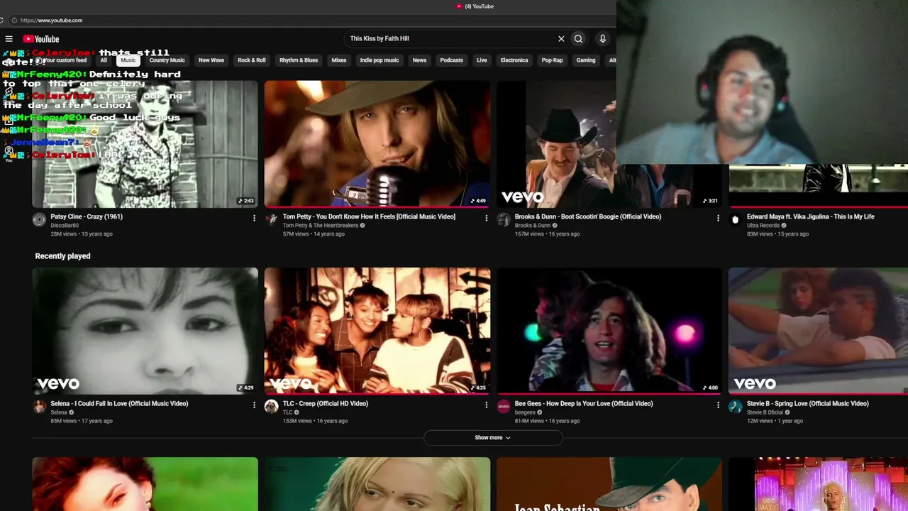Open the Stevie B Oficial channel avatar
Viewport: 908px width, 511px height.
(735, 407)
